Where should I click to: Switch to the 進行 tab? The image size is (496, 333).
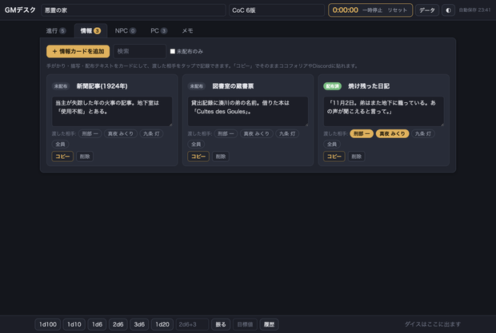pos(56,30)
